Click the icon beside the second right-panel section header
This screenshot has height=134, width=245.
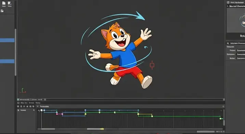coord(228,43)
